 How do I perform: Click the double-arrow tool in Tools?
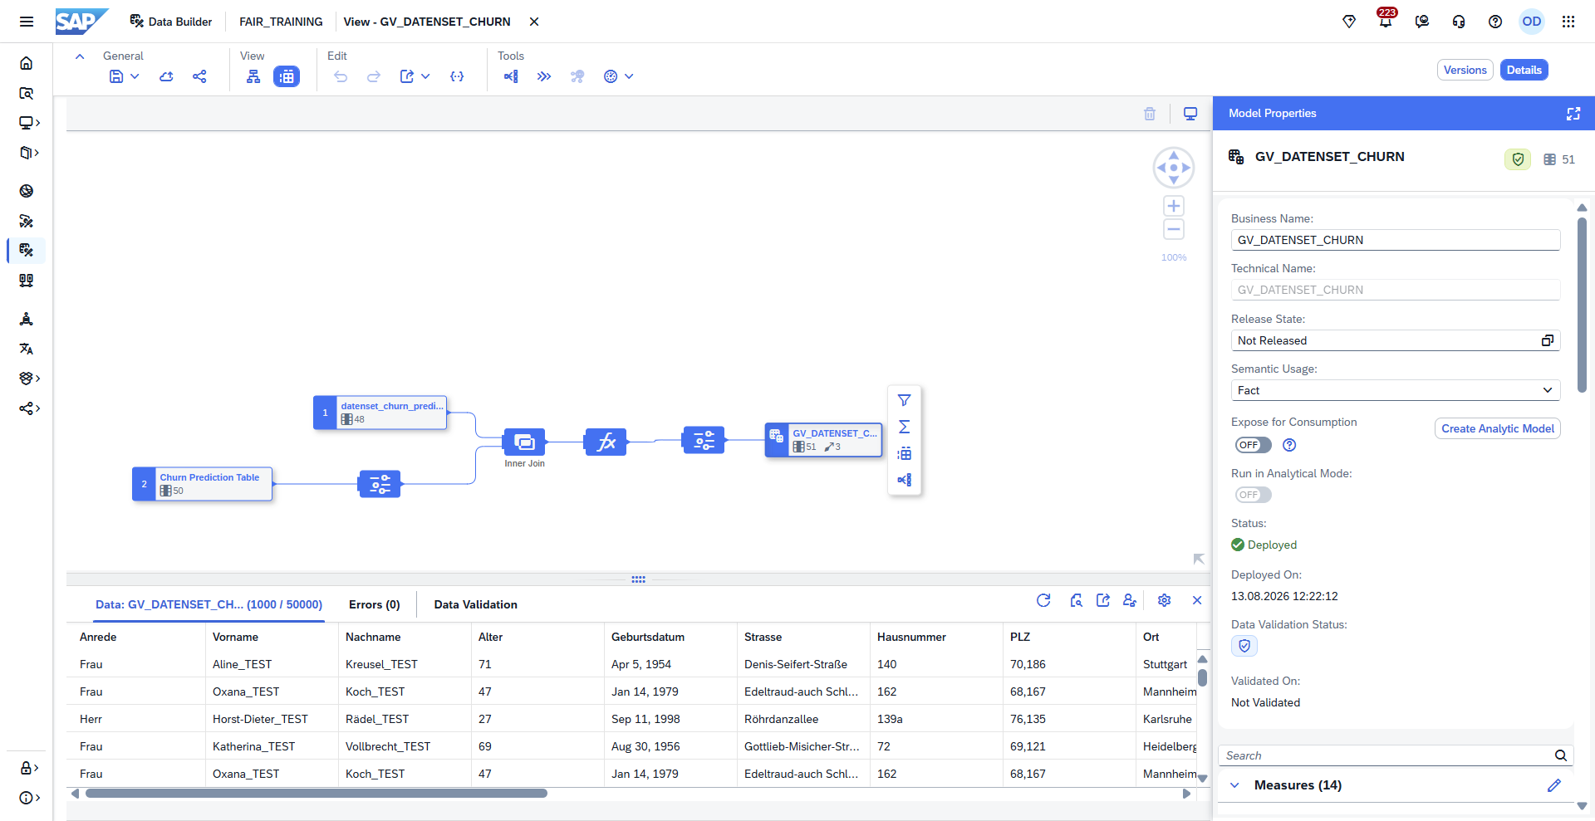[544, 76]
